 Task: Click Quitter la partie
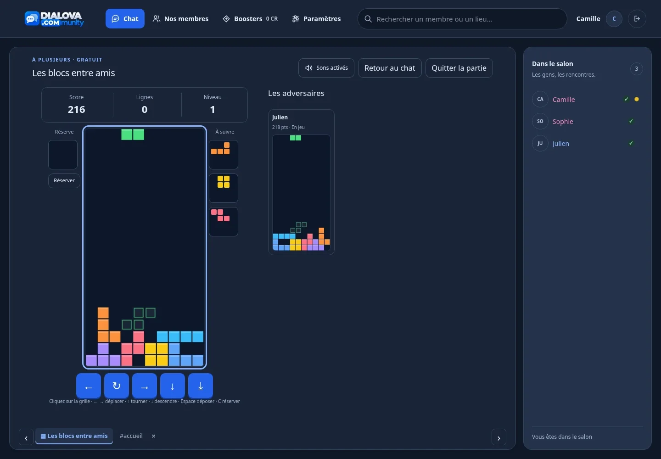pyautogui.click(x=459, y=68)
